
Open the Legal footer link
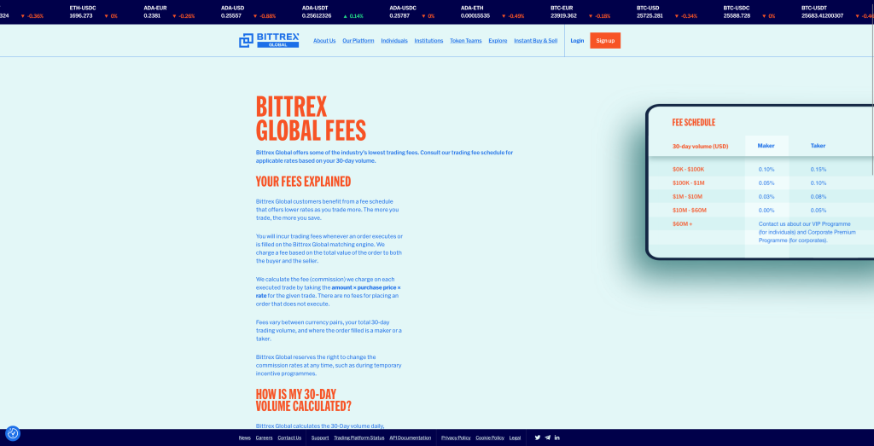pos(515,437)
